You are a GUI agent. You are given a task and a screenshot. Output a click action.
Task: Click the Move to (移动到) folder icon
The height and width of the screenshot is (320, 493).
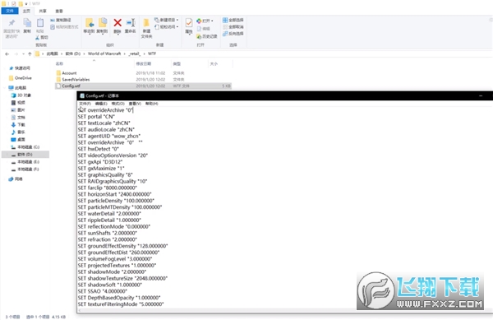[x=90, y=23]
